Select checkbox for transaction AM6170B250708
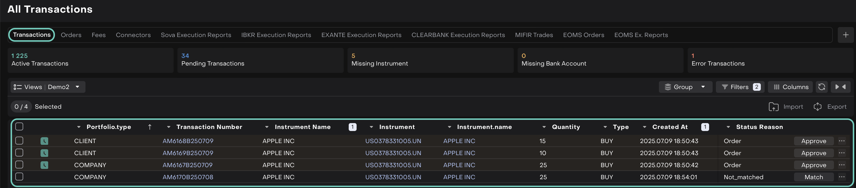The height and width of the screenshot is (188, 856). tap(19, 177)
